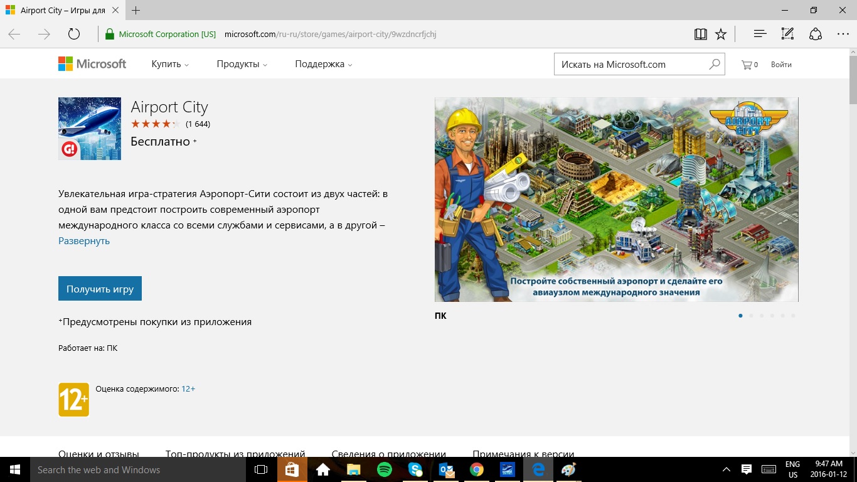The width and height of the screenshot is (857, 482).
Task: Click the Microsoft.com search field
Action: 631,64
